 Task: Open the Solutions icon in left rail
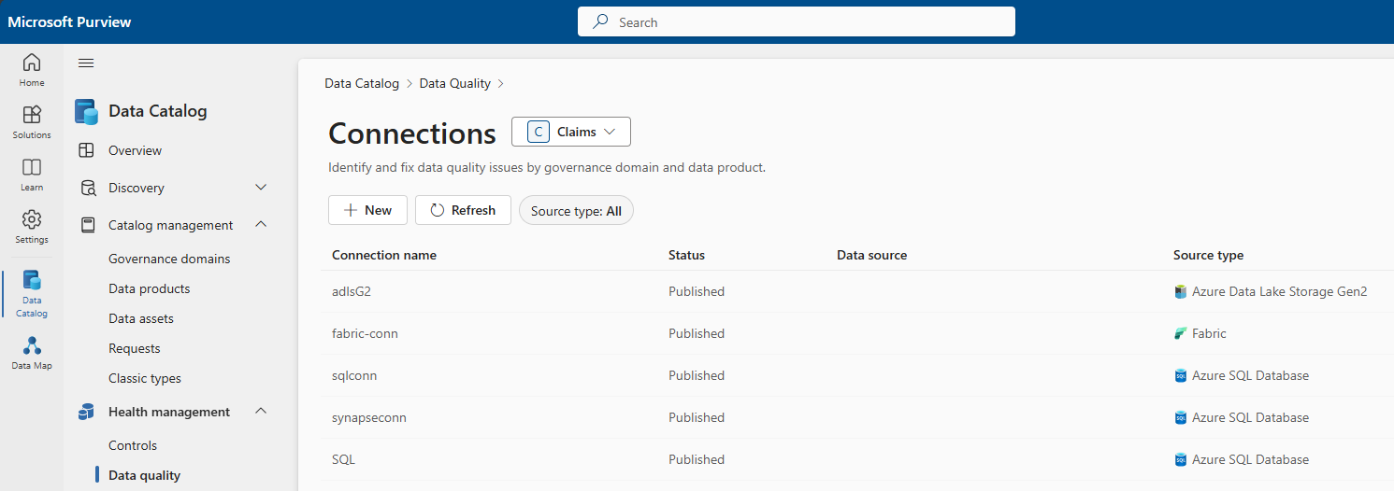coord(32,115)
